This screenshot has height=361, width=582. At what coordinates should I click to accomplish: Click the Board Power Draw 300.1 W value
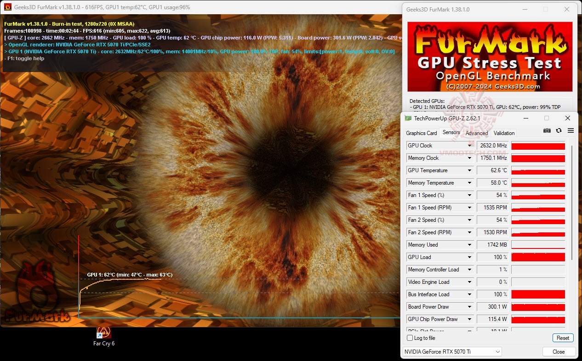click(x=492, y=307)
